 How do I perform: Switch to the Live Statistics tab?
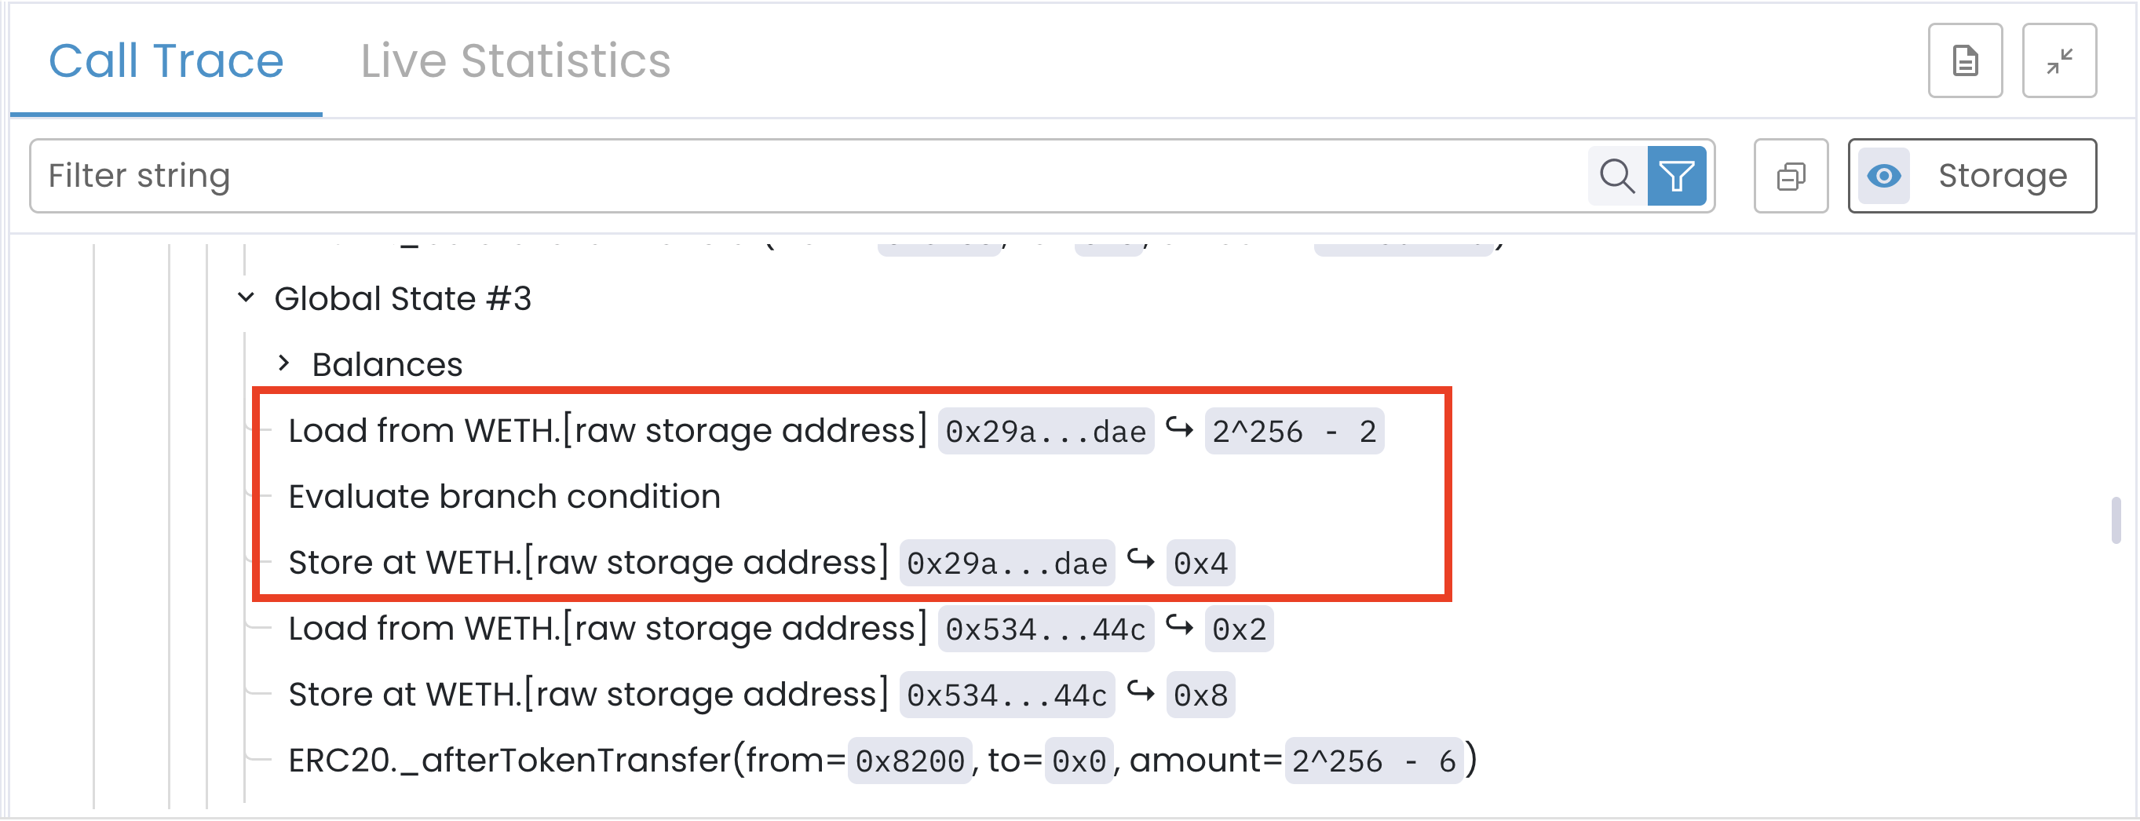(515, 60)
